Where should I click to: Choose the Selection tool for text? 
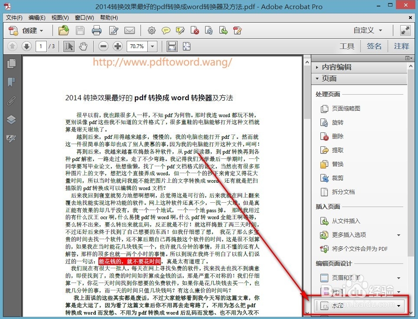[x=69, y=46]
